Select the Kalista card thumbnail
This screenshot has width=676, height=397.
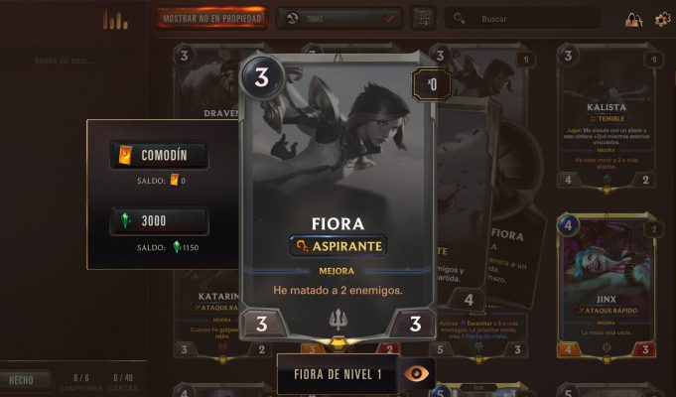[x=607, y=116]
